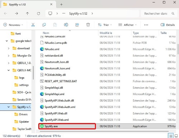Toggle the Détails pane button
The height and width of the screenshot is (138, 179).
pos(168,25)
